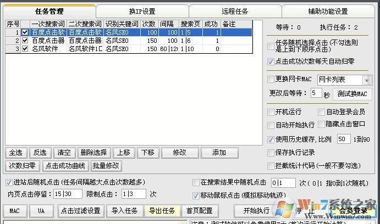Click the 导入任务 button
380x224 pixels.
[125, 211]
